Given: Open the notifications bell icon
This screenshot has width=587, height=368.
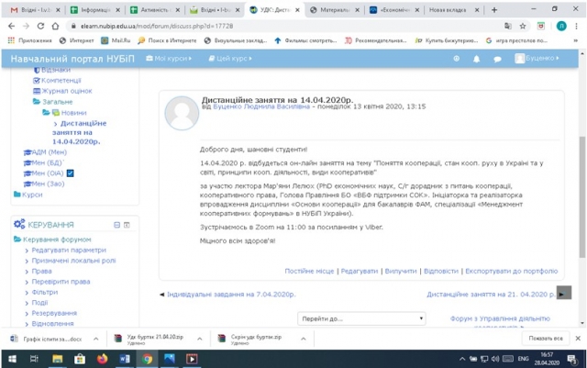Looking at the screenshot, I should [476, 59].
